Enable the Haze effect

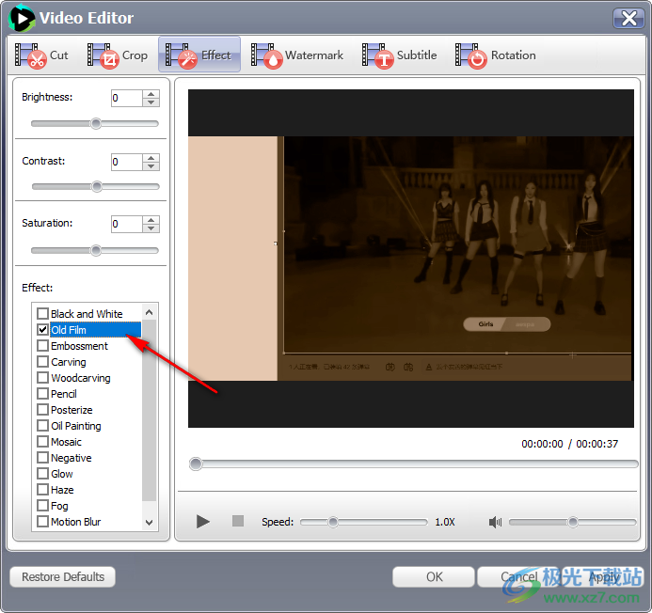(x=42, y=490)
